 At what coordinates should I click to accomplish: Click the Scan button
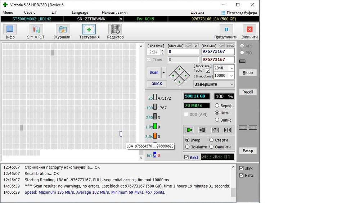pos(154,73)
